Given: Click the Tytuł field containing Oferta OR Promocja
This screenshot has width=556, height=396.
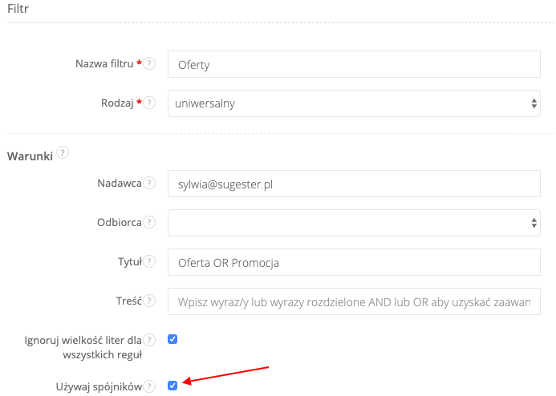Looking at the screenshot, I should click(354, 262).
